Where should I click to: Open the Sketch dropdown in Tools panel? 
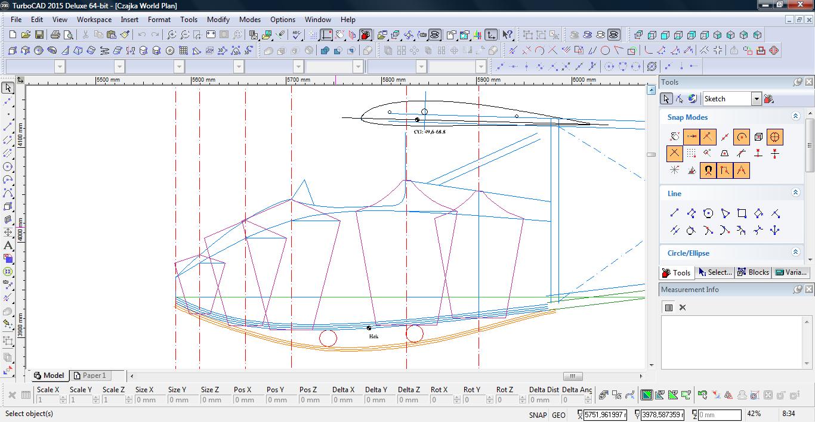[x=756, y=99]
